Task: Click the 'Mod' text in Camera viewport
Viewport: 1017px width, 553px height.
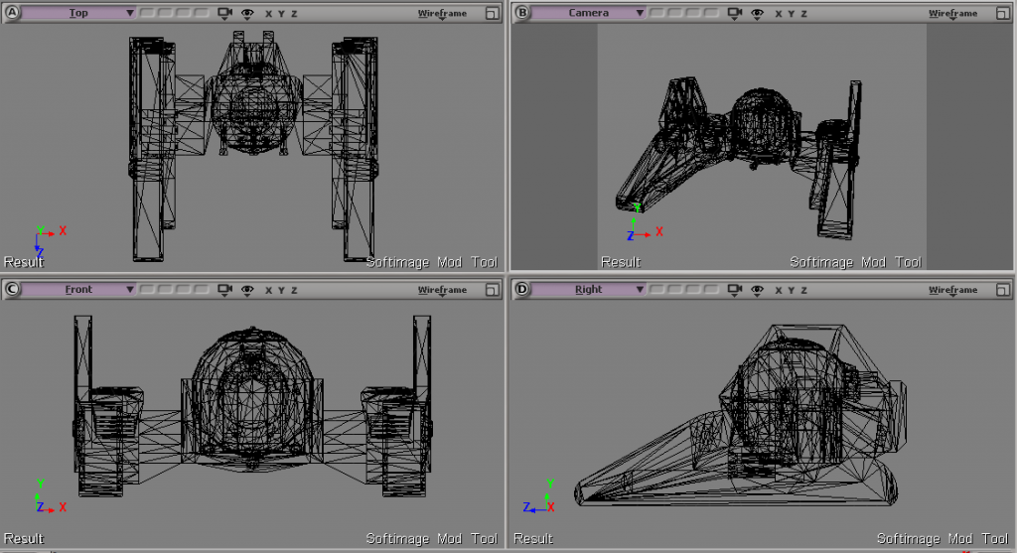Action: 874,262
